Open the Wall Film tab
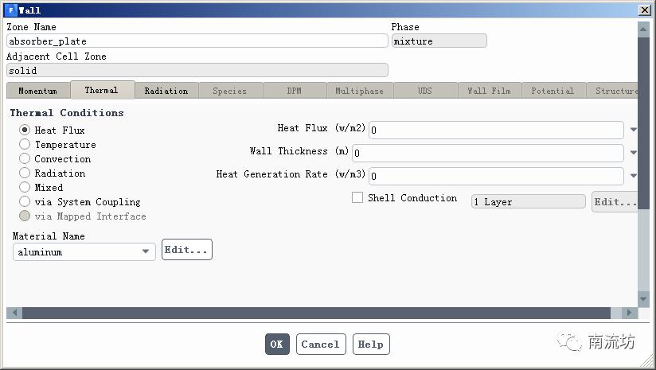 pos(490,91)
